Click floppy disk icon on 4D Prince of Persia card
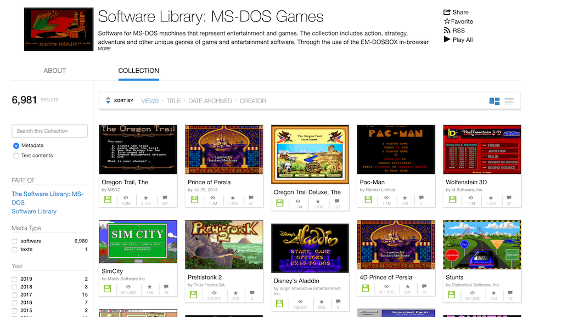This screenshot has height=317, width=562. click(x=365, y=288)
